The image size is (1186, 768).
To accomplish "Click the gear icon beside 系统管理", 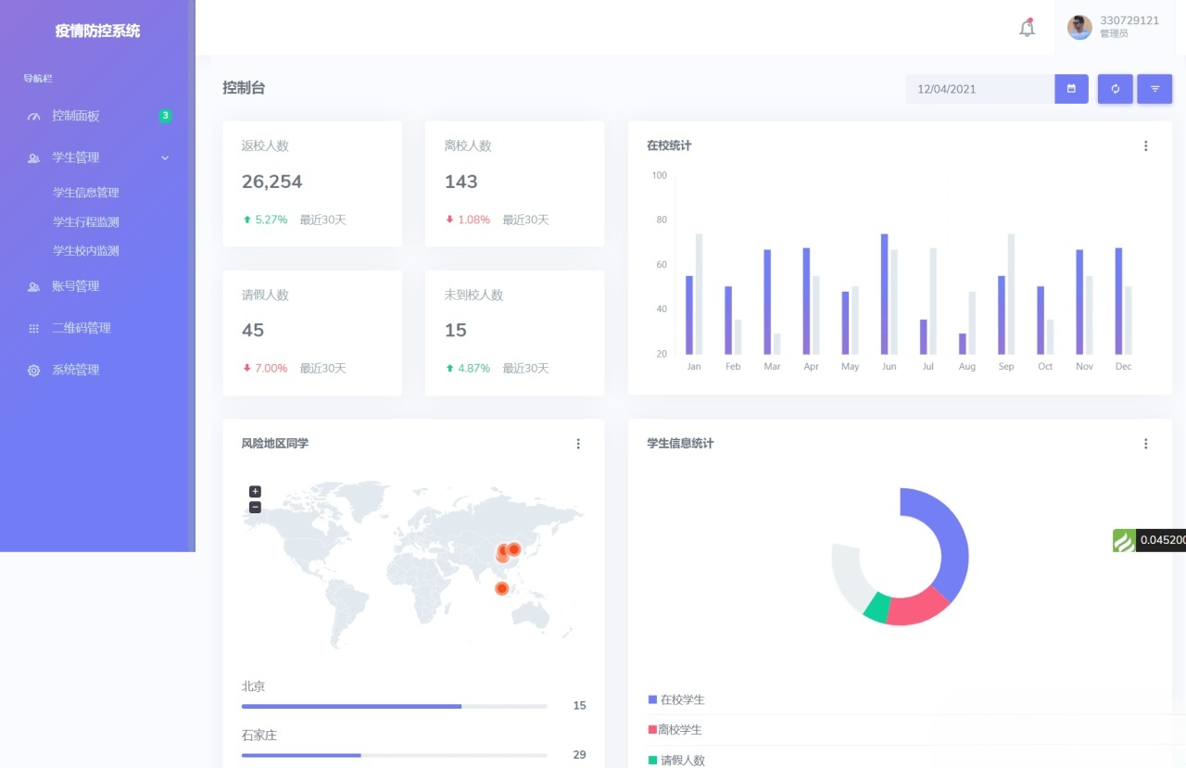I will click(x=33, y=369).
